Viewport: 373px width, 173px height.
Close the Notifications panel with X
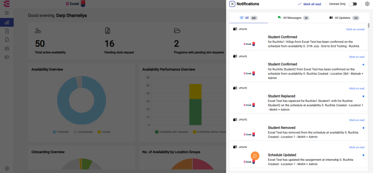tap(232, 4)
